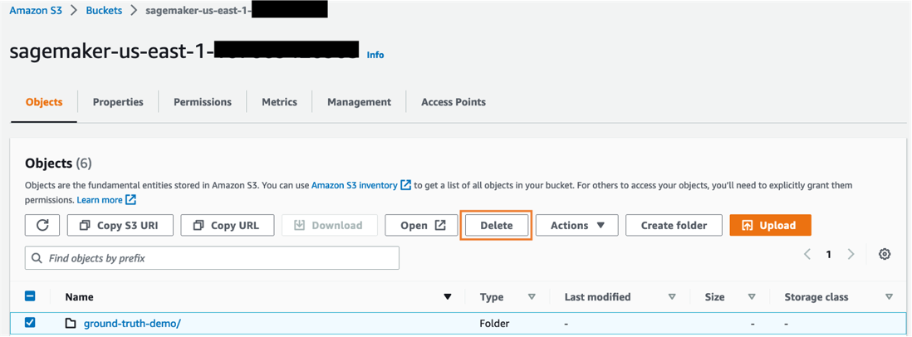Click the Open button
Image resolution: width=912 pixels, height=337 pixels.
[x=423, y=226]
